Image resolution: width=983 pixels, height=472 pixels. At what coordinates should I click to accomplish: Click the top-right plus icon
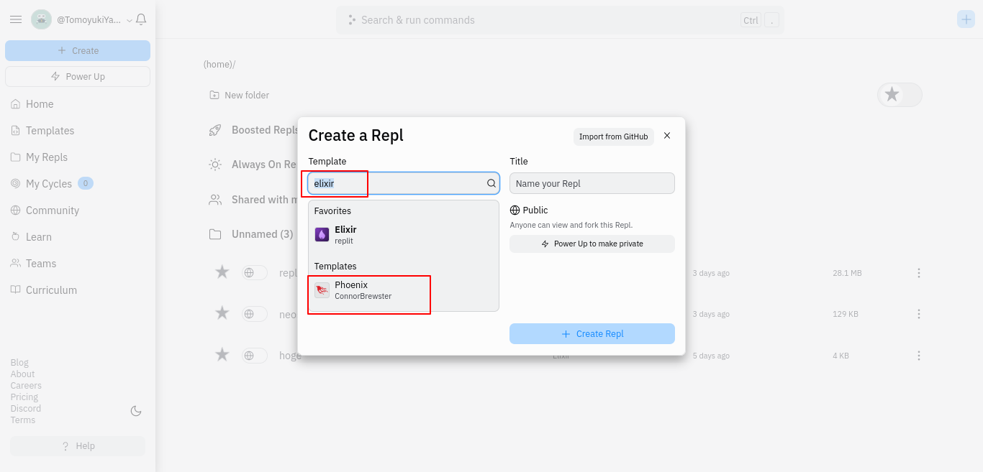coord(966,19)
